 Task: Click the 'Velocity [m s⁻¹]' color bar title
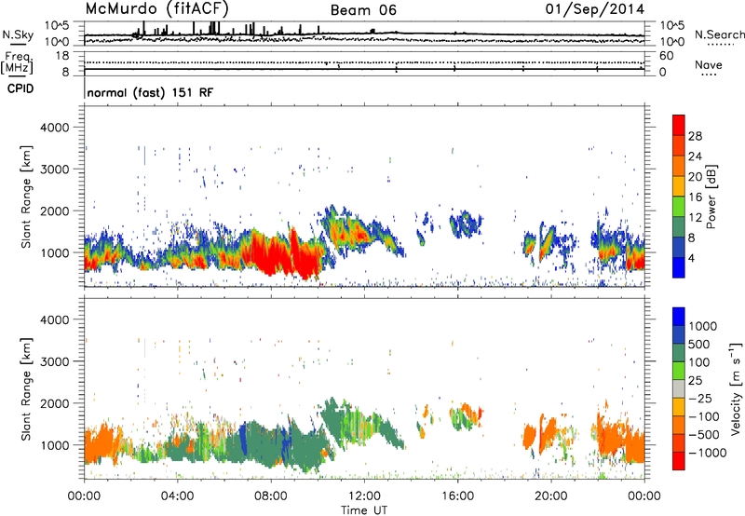point(736,388)
